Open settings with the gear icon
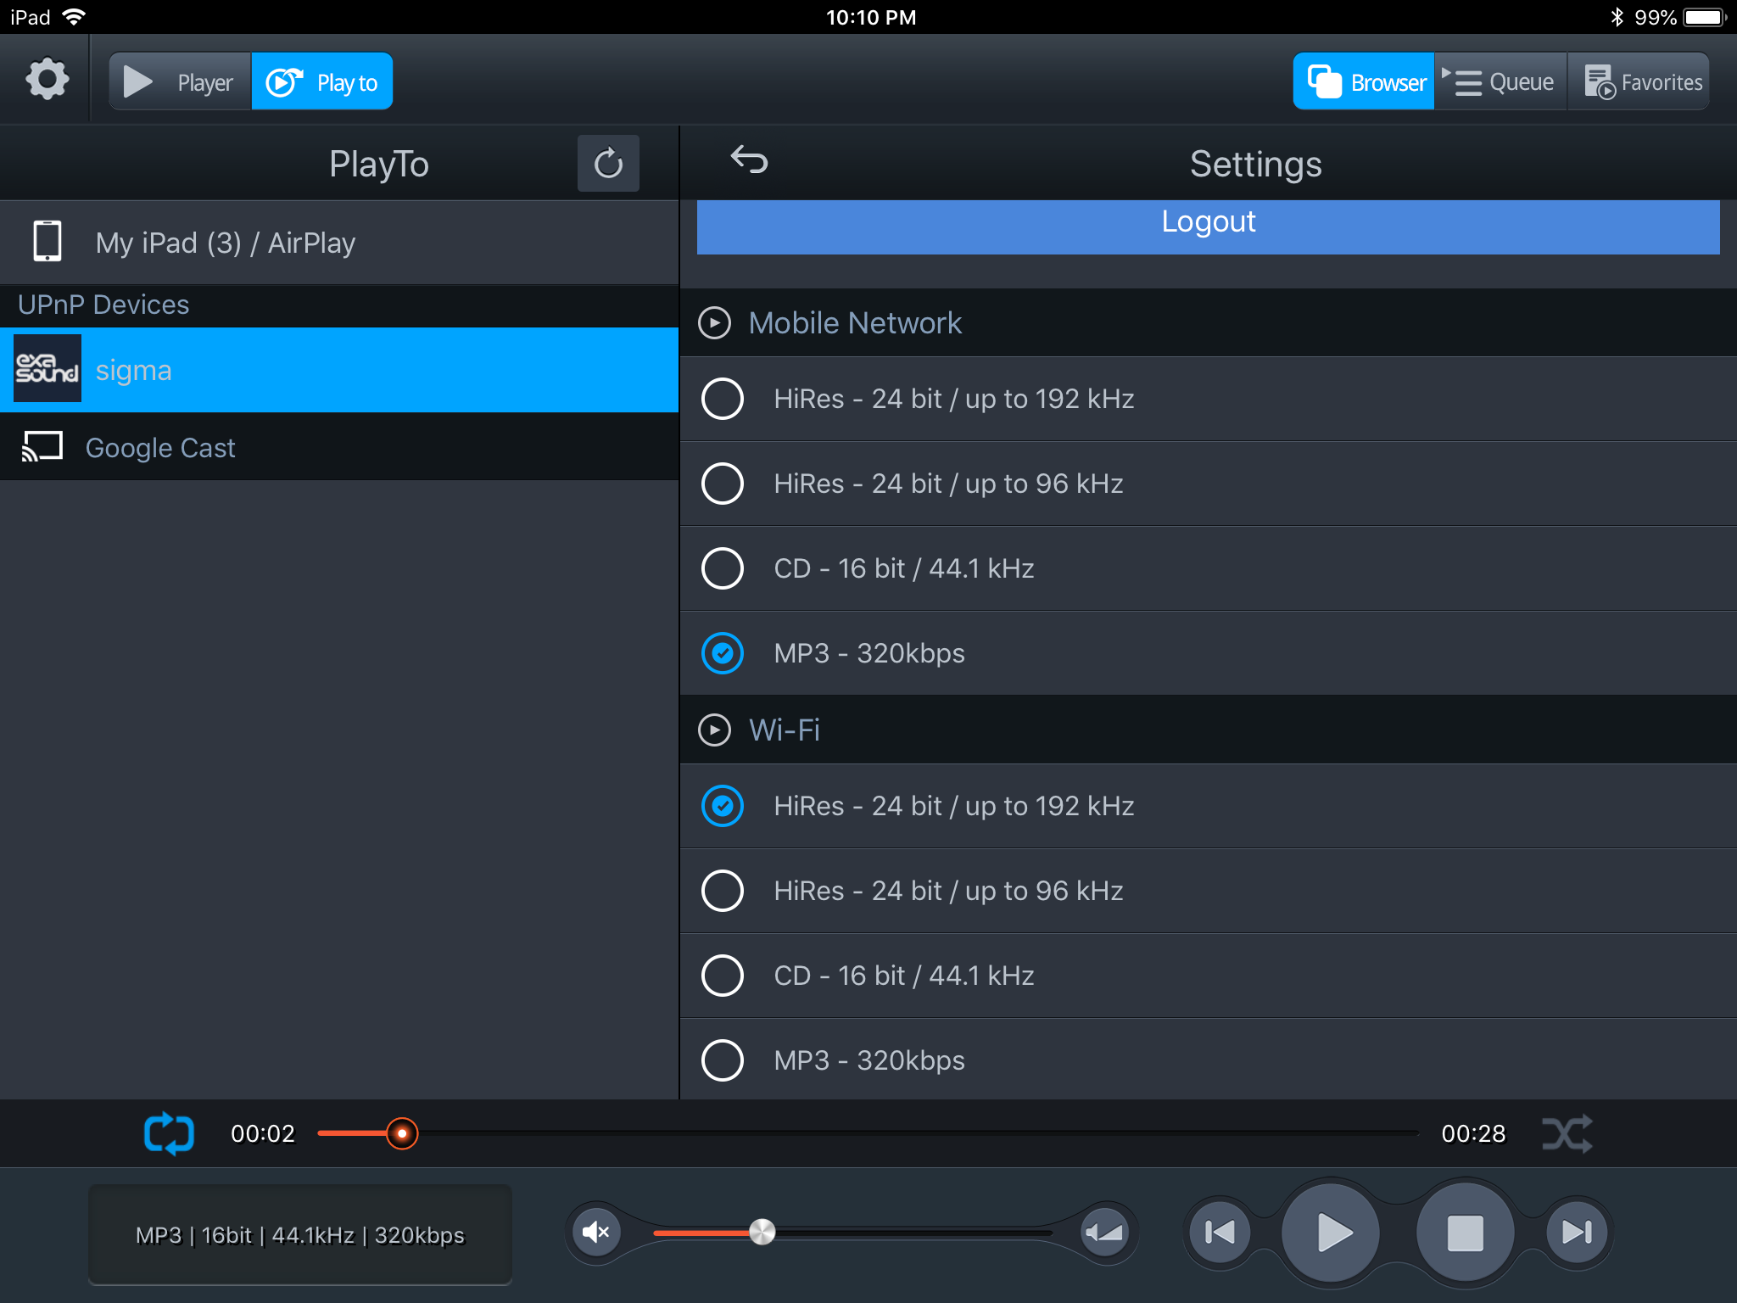The height and width of the screenshot is (1303, 1737). (47, 81)
